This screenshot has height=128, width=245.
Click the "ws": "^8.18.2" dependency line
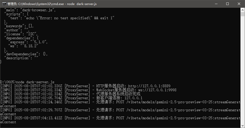(x=23, y=46)
